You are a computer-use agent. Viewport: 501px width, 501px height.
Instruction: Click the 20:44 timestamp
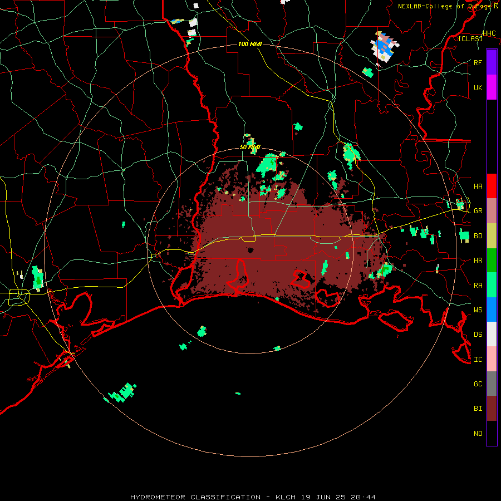tap(363, 497)
